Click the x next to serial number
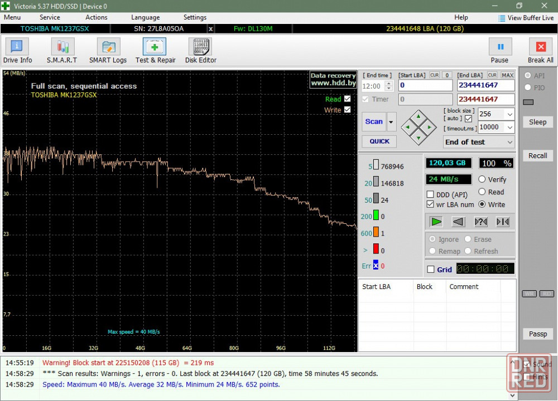 tap(211, 29)
